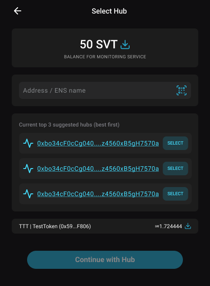Click the Continue with Hub button
Viewport: 210px width, 286px height.
point(105,259)
